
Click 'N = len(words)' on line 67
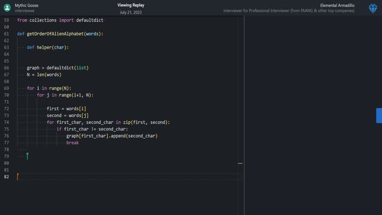44,75
